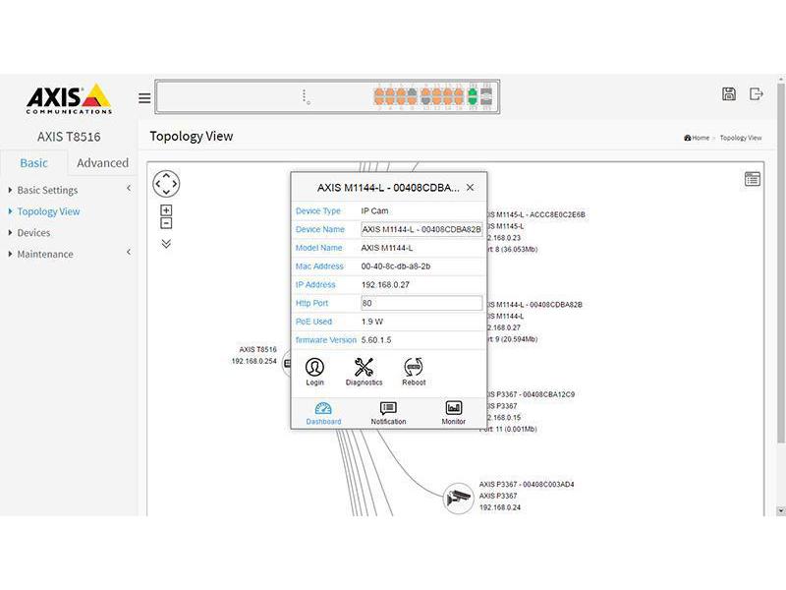Switch to the Advanced tab
Screen dimensions: 786x590
pyautogui.click(x=102, y=162)
